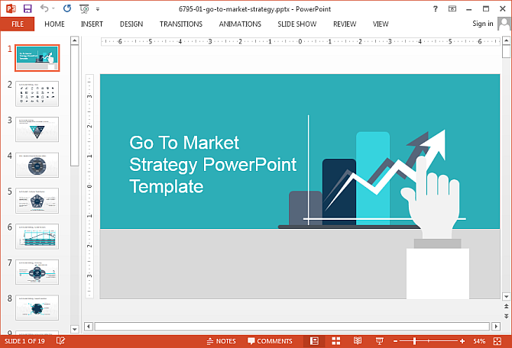Switch to the DESIGN tab
The height and width of the screenshot is (348, 512).
click(131, 24)
